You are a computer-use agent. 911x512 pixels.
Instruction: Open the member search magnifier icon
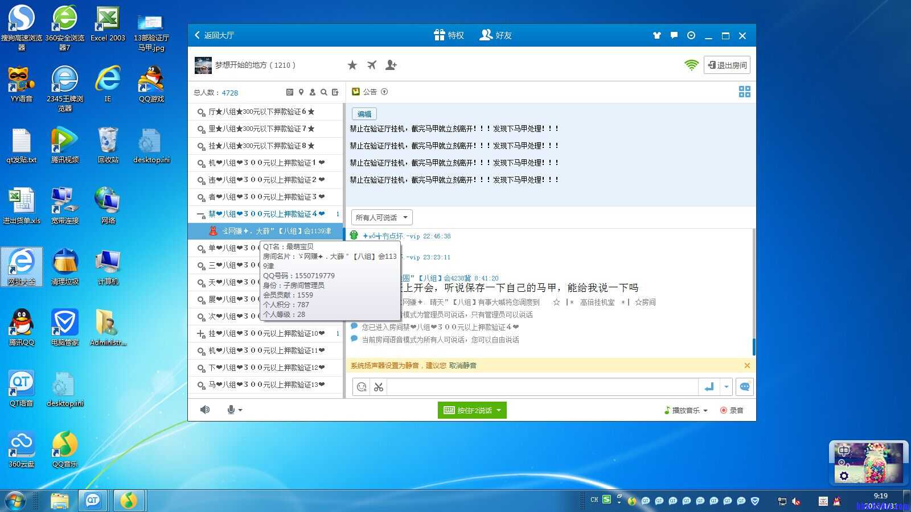pyautogui.click(x=323, y=92)
